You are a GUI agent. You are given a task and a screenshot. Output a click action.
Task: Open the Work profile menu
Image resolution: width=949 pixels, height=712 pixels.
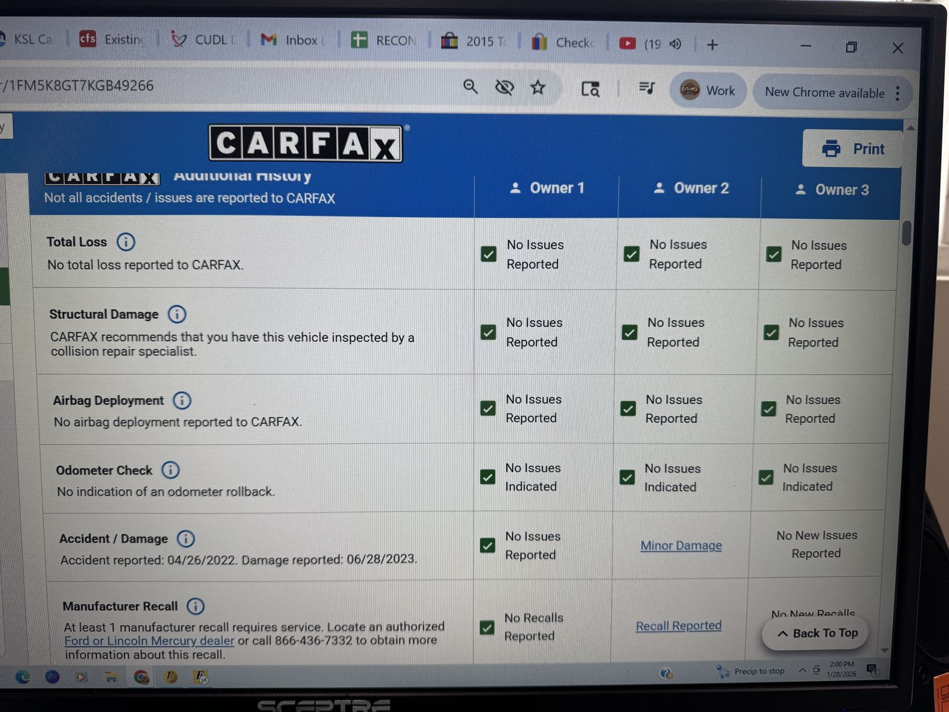708,91
